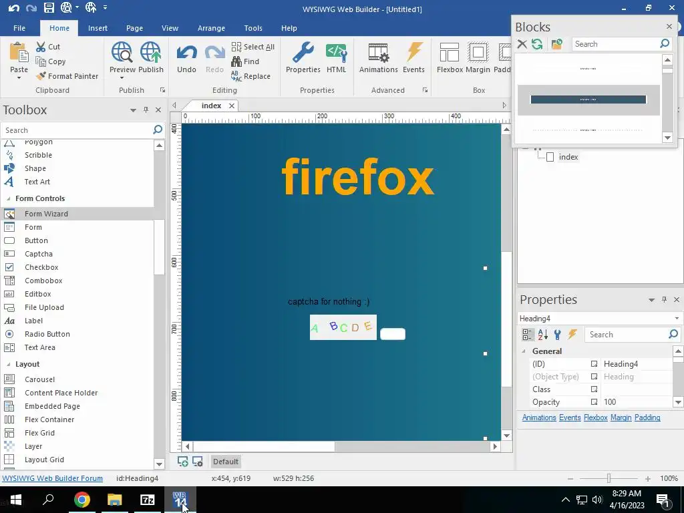Refresh the Blocks panel list
The height and width of the screenshot is (513, 684).
tap(537, 44)
